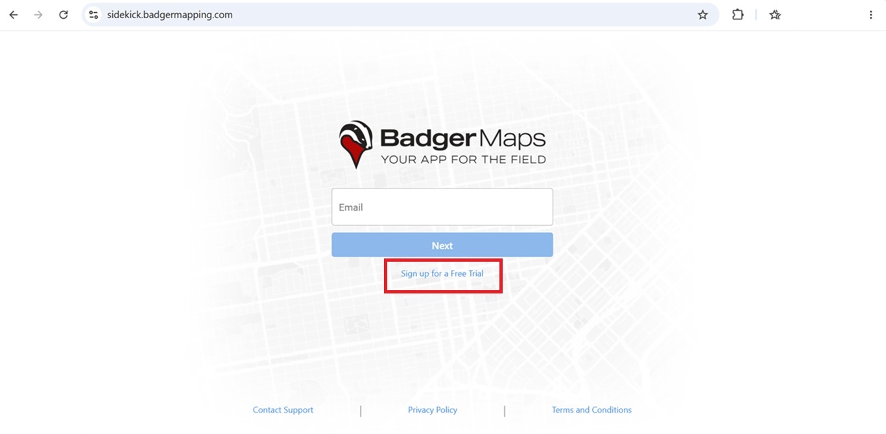Open the Sign up for a Free Trial link
886x434 pixels.
(x=442, y=273)
